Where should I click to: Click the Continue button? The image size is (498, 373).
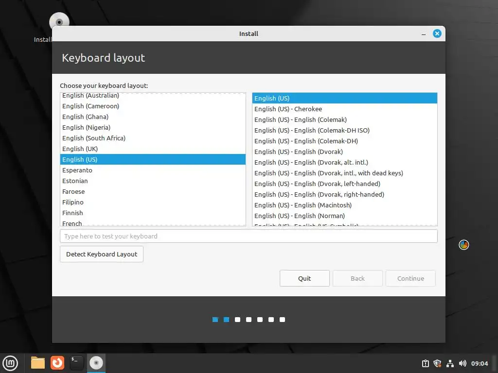coord(410,278)
